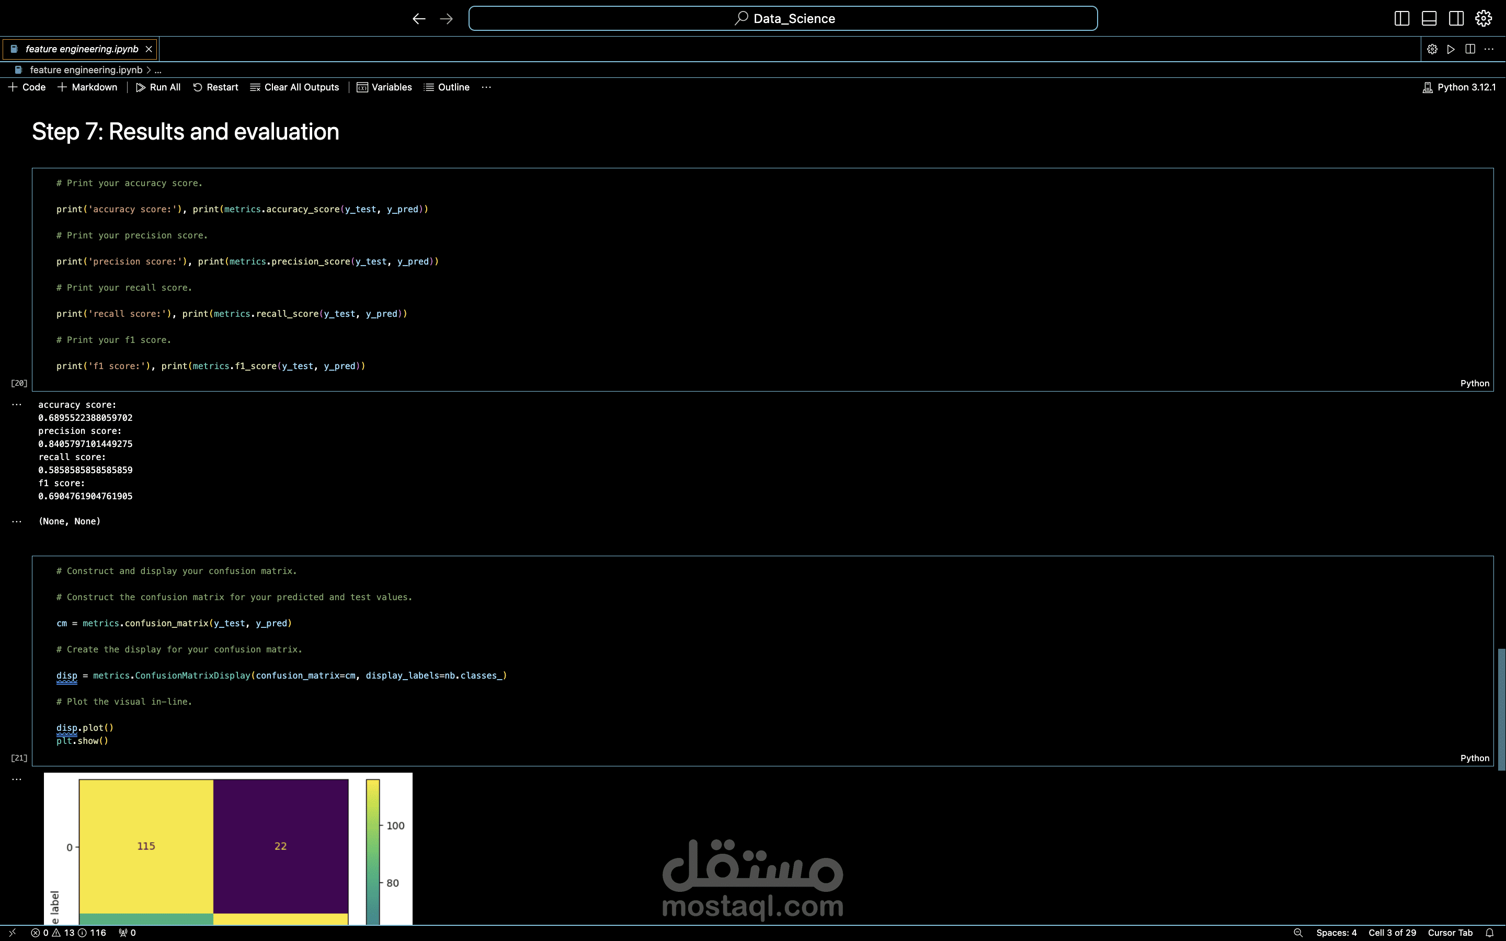The image size is (1506, 941).
Task: Change language mode of cell 21
Action: (x=1474, y=758)
